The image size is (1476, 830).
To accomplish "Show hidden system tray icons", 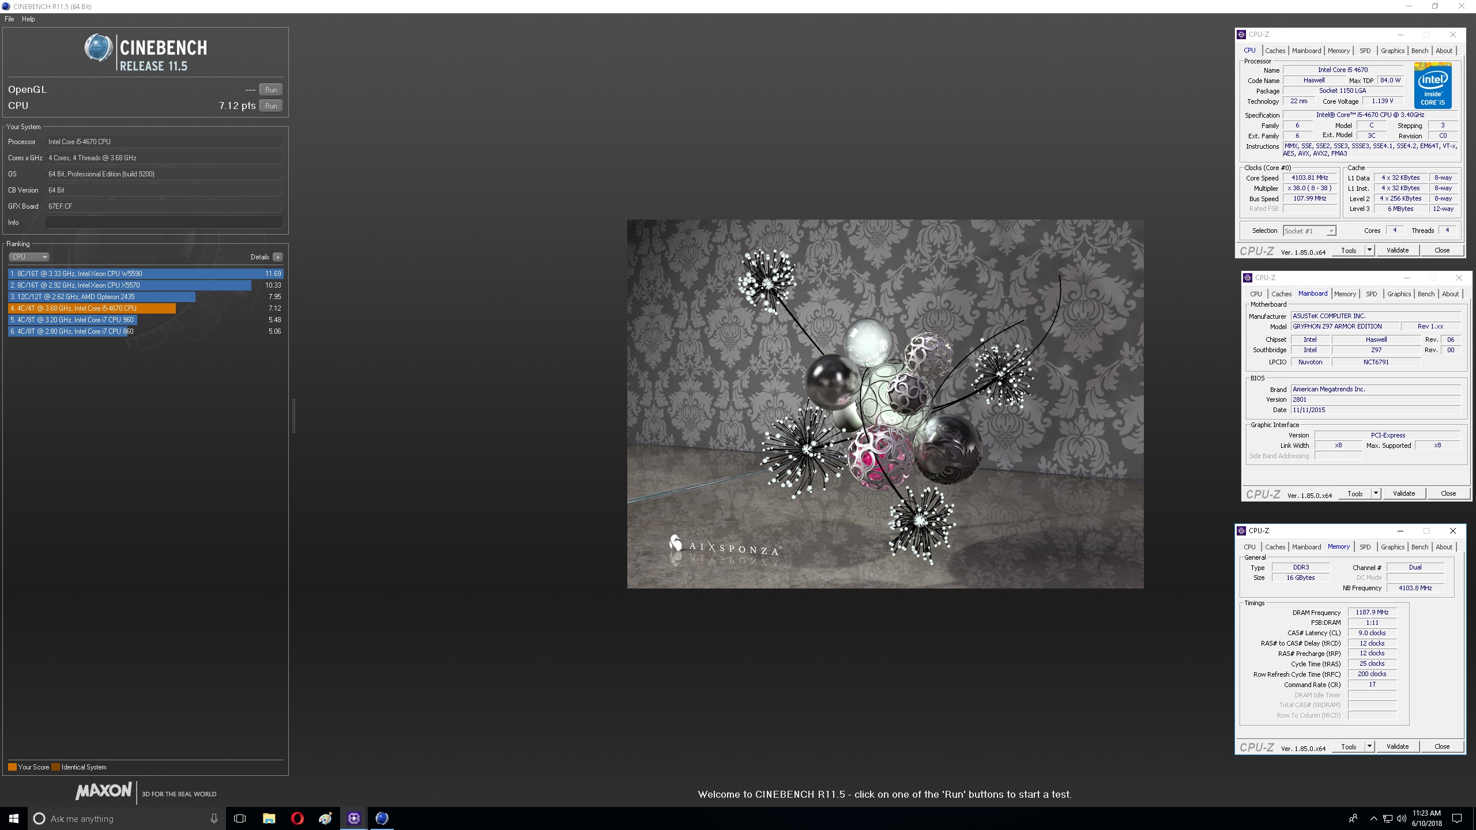I will pos(1373,818).
